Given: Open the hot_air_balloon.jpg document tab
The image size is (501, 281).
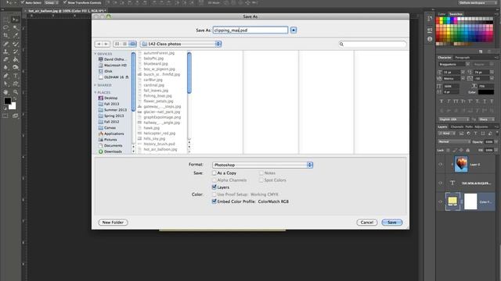Looking at the screenshot, I should pos(67,11).
